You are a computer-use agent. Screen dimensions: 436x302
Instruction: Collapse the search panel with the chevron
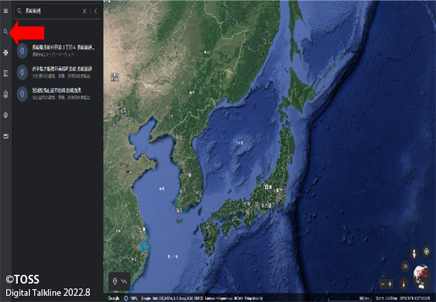(x=95, y=12)
